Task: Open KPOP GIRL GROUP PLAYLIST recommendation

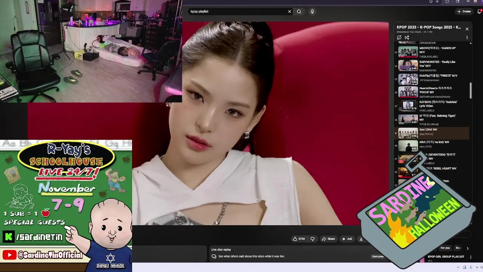Action: [x=446, y=257]
